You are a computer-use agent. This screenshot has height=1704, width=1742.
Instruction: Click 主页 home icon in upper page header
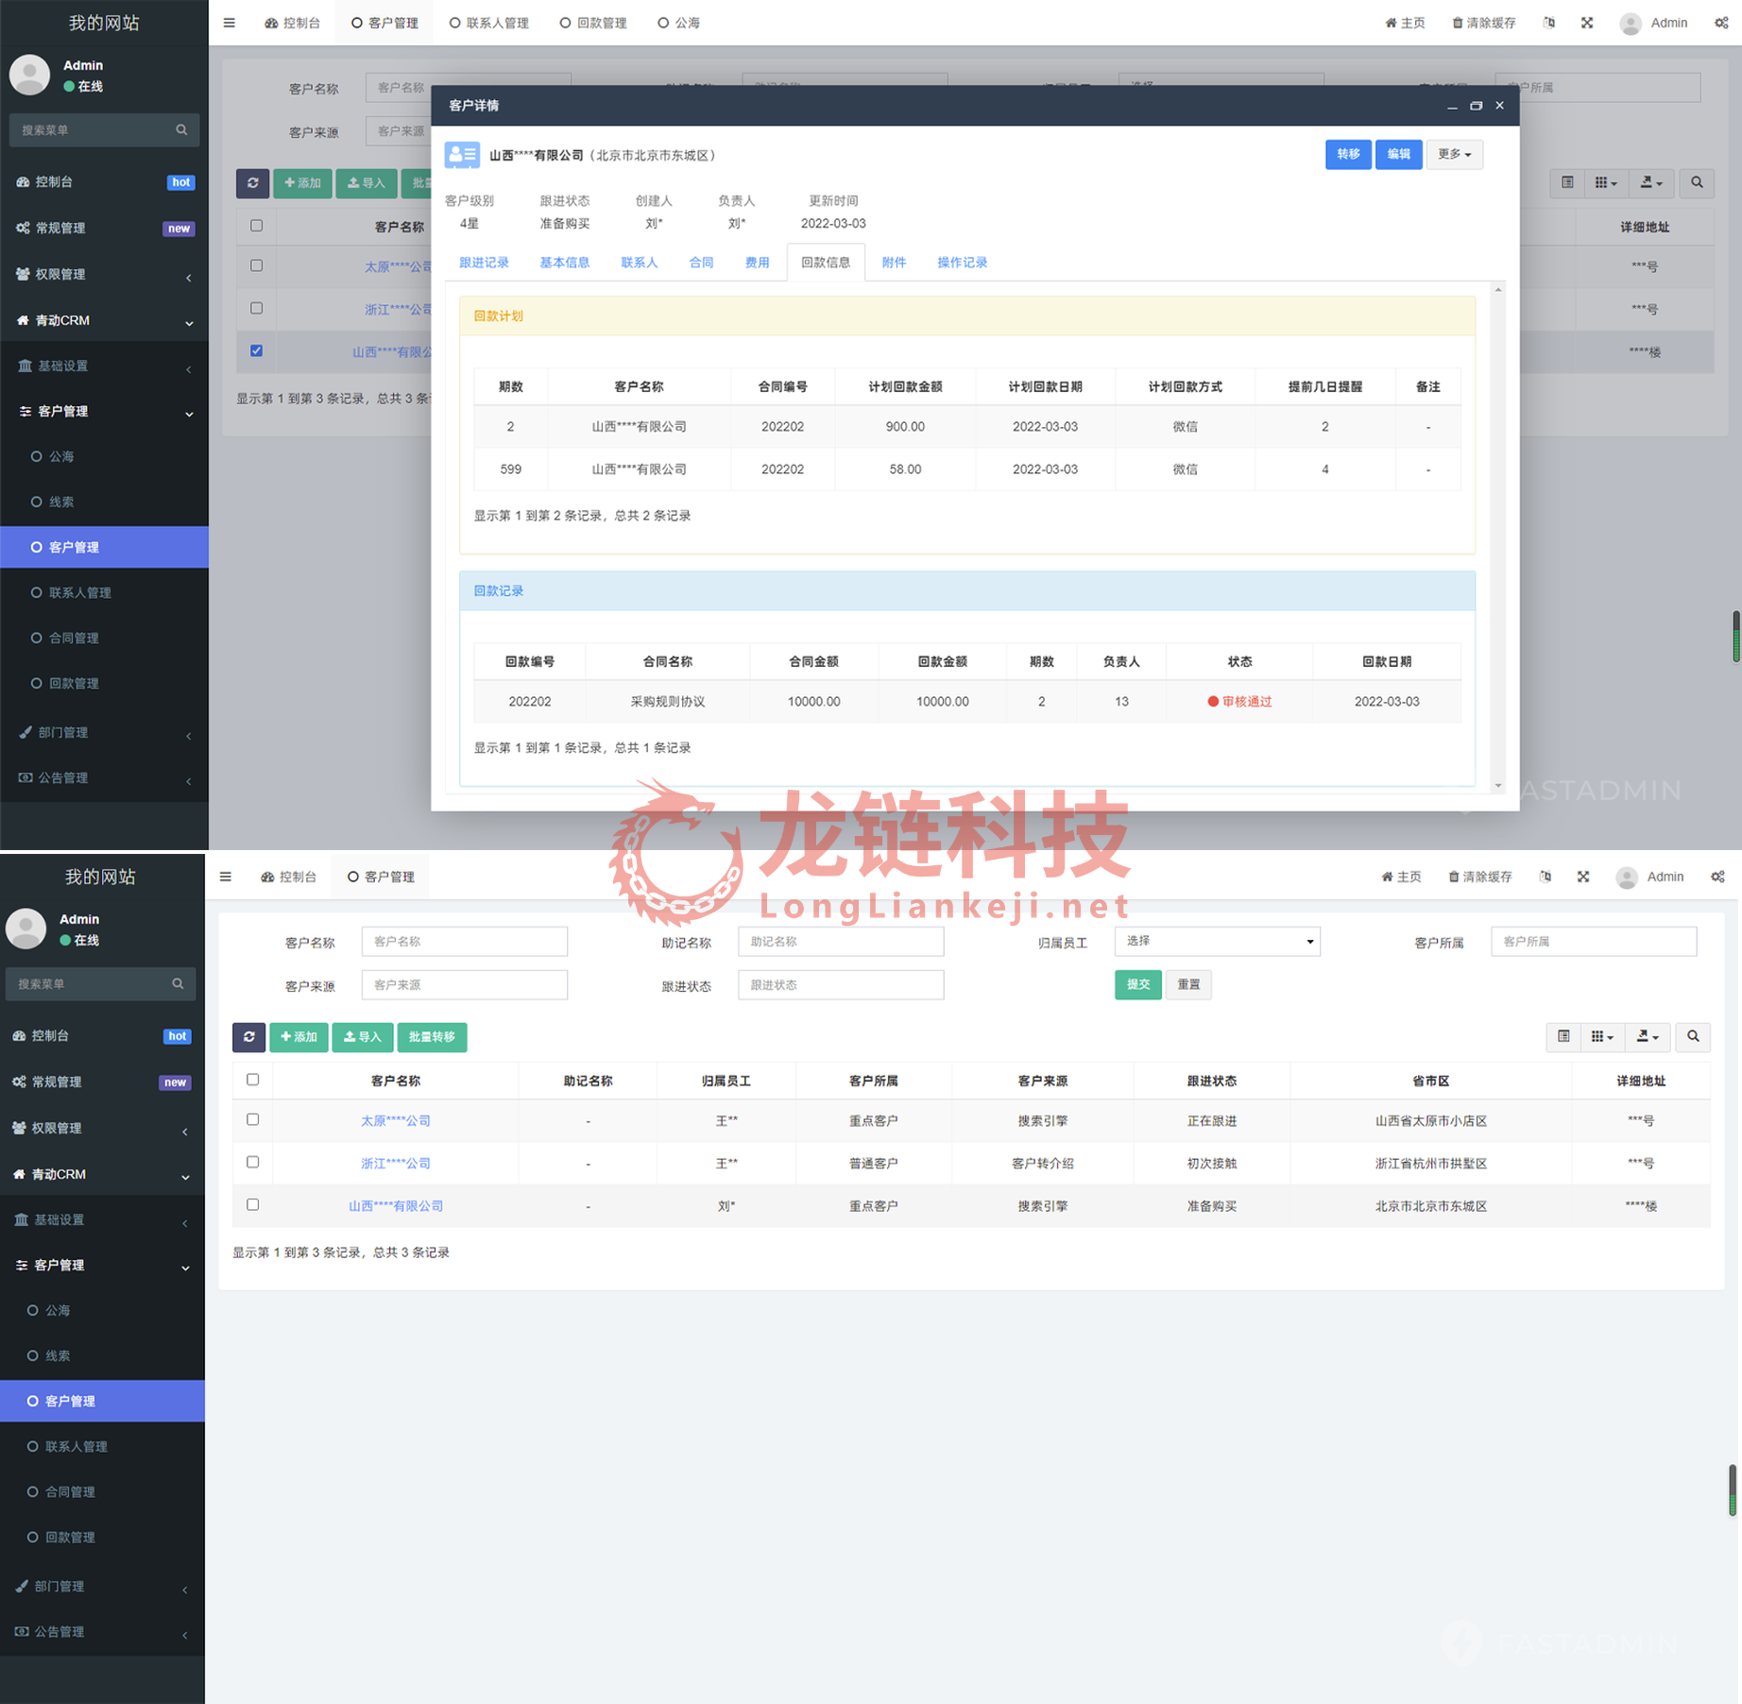tap(1391, 23)
